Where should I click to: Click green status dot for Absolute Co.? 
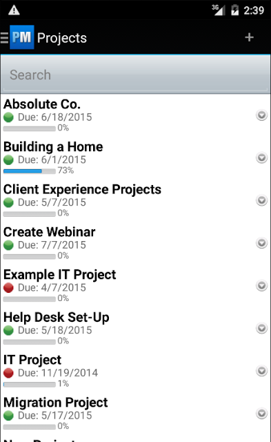pos(8,117)
